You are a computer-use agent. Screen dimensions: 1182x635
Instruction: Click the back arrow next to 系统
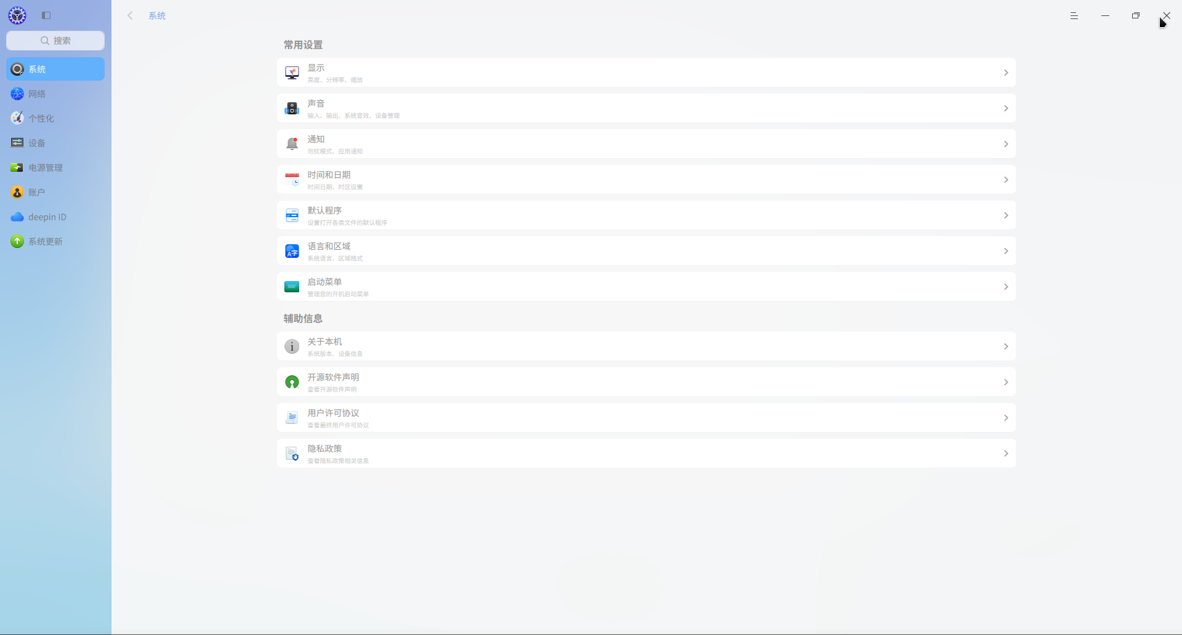130,15
